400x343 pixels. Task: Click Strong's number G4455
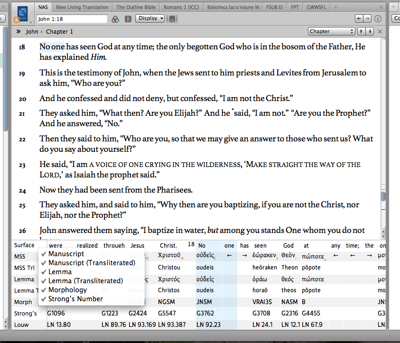pyautogui.click(x=311, y=313)
